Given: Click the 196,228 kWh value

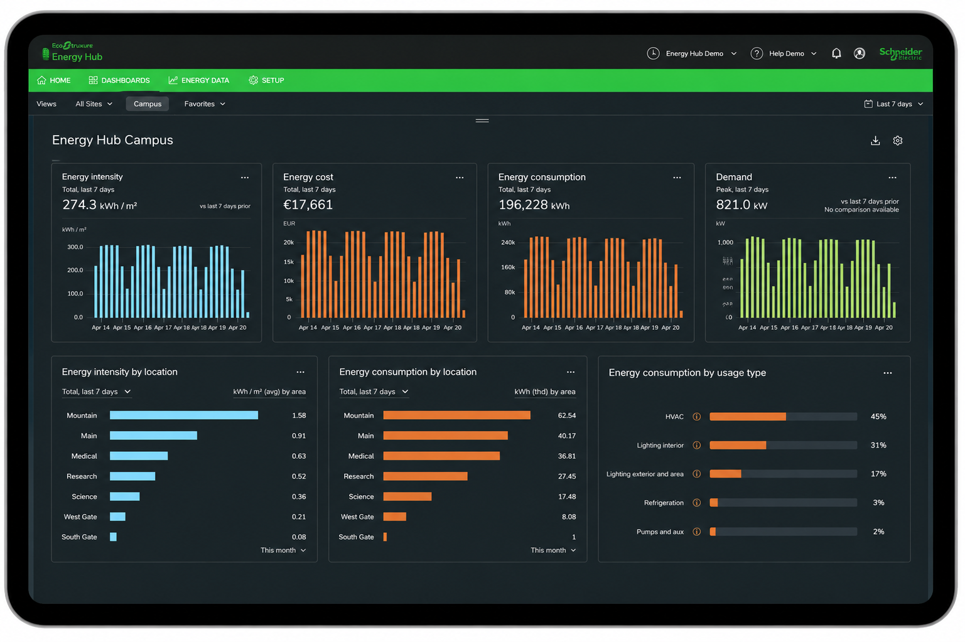Looking at the screenshot, I should click(x=534, y=205).
